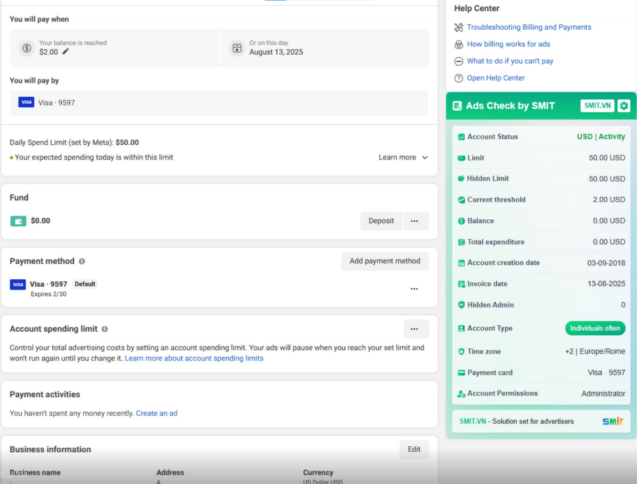
Task: Open What to do if you can't pay
Action: tap(510, 61)
